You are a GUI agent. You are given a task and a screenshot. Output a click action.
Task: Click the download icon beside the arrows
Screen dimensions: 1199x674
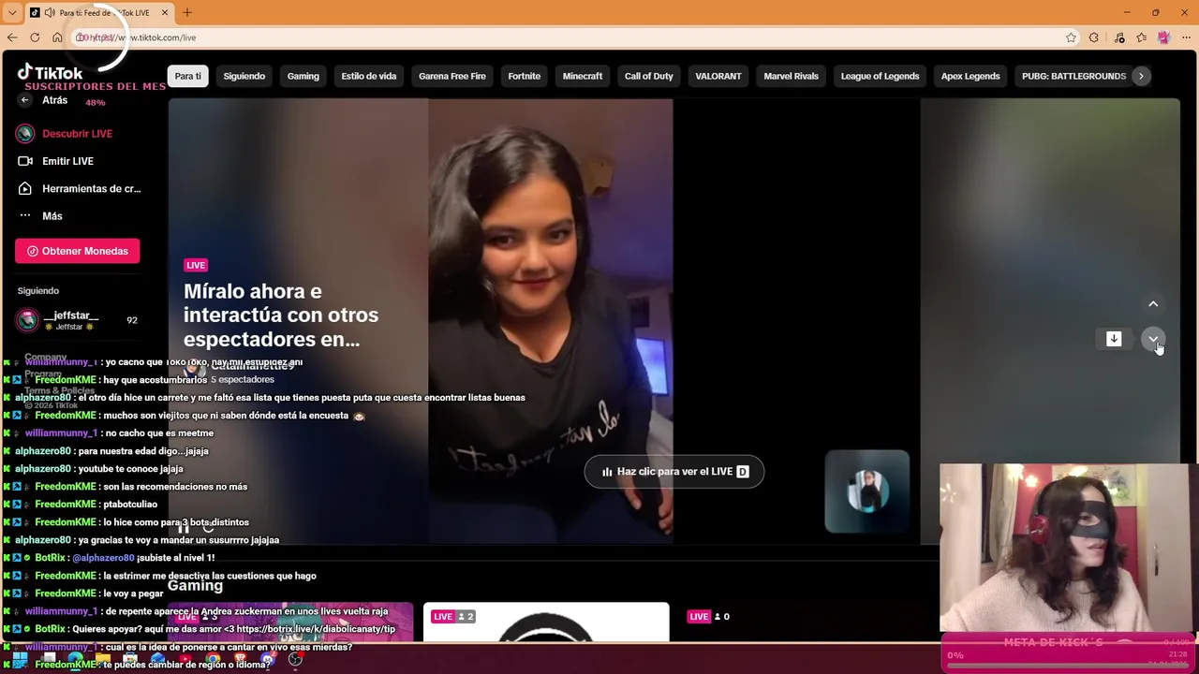click(1114, 339)
